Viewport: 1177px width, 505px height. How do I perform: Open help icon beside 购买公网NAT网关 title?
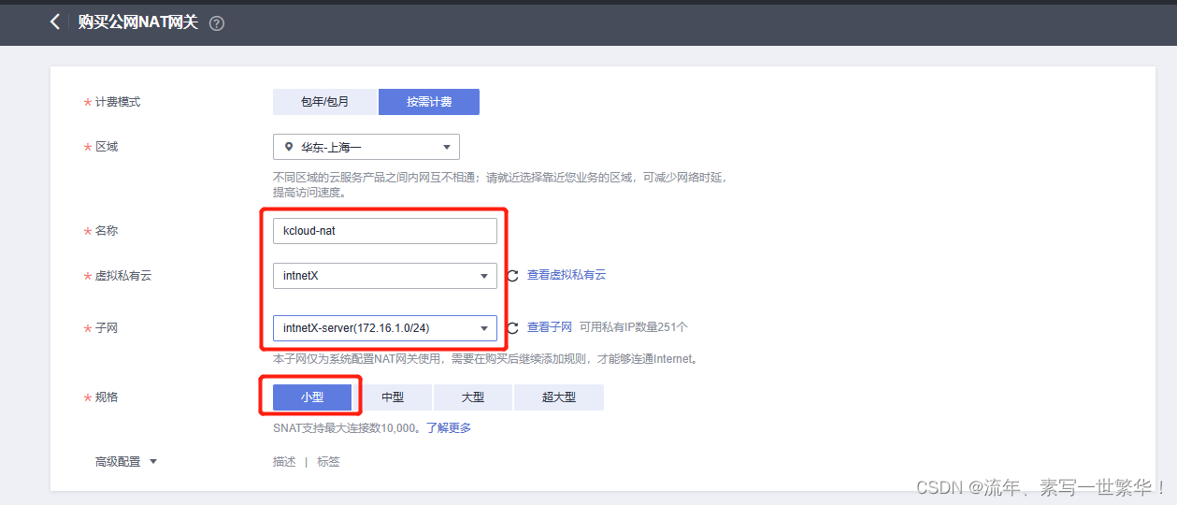tap(217, 23)
